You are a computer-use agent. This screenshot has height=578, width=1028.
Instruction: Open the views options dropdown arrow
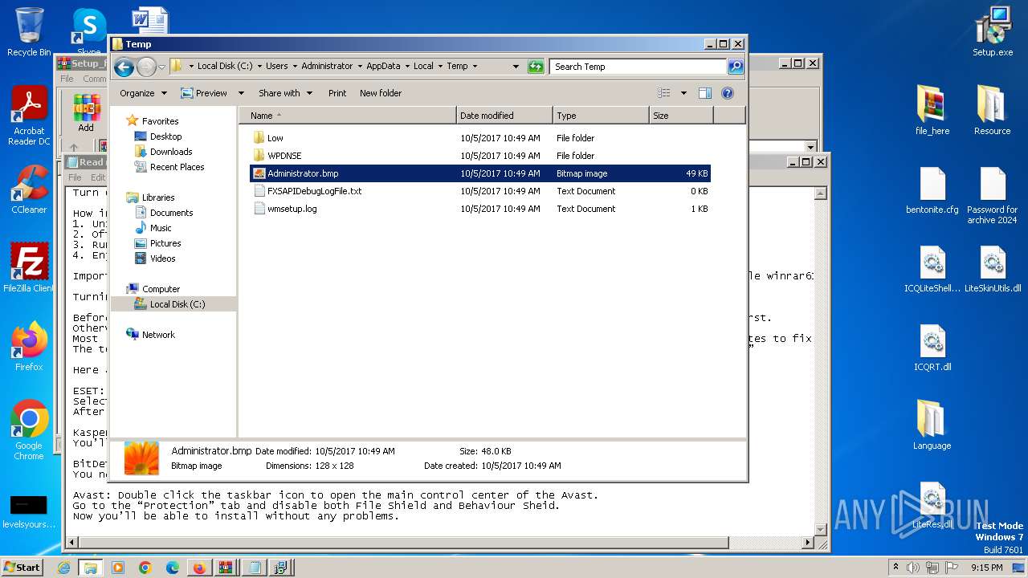click(683, 93)
